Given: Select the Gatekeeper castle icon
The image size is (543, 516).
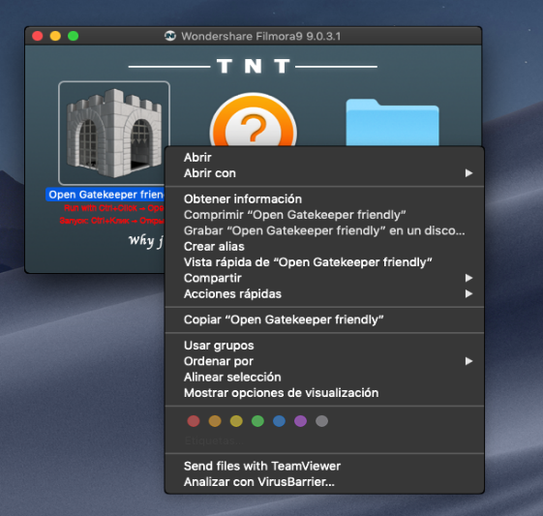Looking at the screenshot, I should click(x=114, y=133).
